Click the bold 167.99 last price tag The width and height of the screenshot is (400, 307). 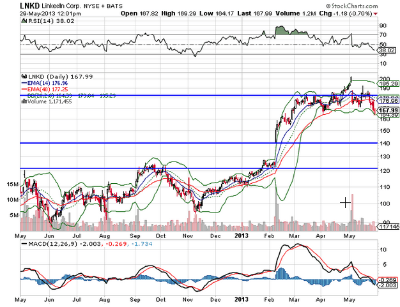[388, 110]
